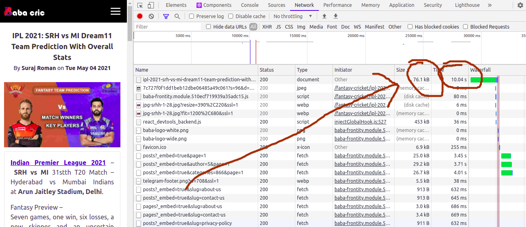
Task: Click the export HAR download arrow
Action: click(x=335, y=17)
